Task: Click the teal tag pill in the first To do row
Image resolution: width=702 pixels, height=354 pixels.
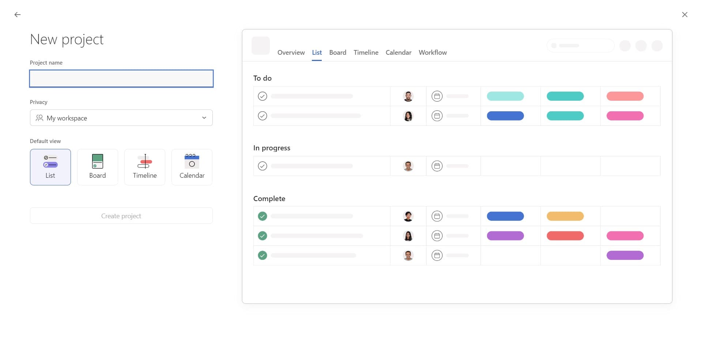Action: (x=505, y=96)
